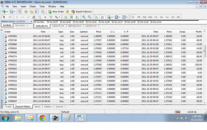Toggle Auto Scroll chart icon
The height and width of the screenshot is (130, 207).
[96, 17]
